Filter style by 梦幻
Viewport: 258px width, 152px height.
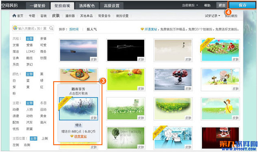point(29,64)
